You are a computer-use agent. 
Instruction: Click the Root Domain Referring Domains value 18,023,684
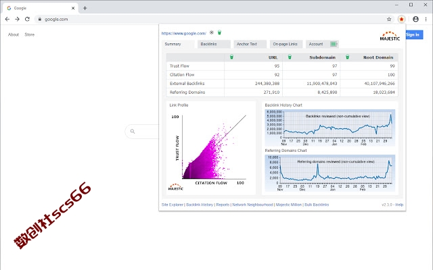384,92
